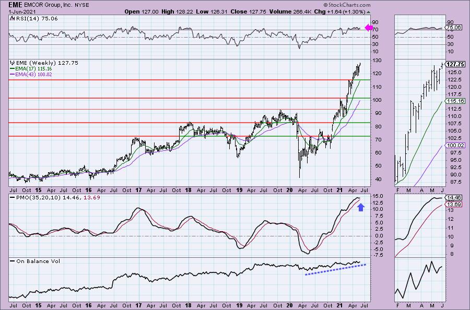Viewport: 470px width, 310px height.
Task: Click the green line swatch beside EMA(17)
Action: (x=13, y=68)
